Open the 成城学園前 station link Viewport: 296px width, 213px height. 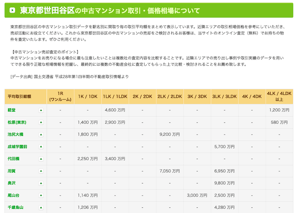tap(17, 147)
